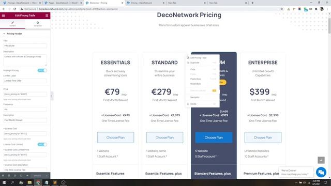This screenshot has height=186, width=331.
Task: Switch to the Content tab
Action: pos(12,24)
